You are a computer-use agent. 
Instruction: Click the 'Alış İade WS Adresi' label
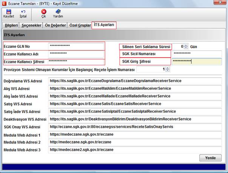[x=21, y=96]
